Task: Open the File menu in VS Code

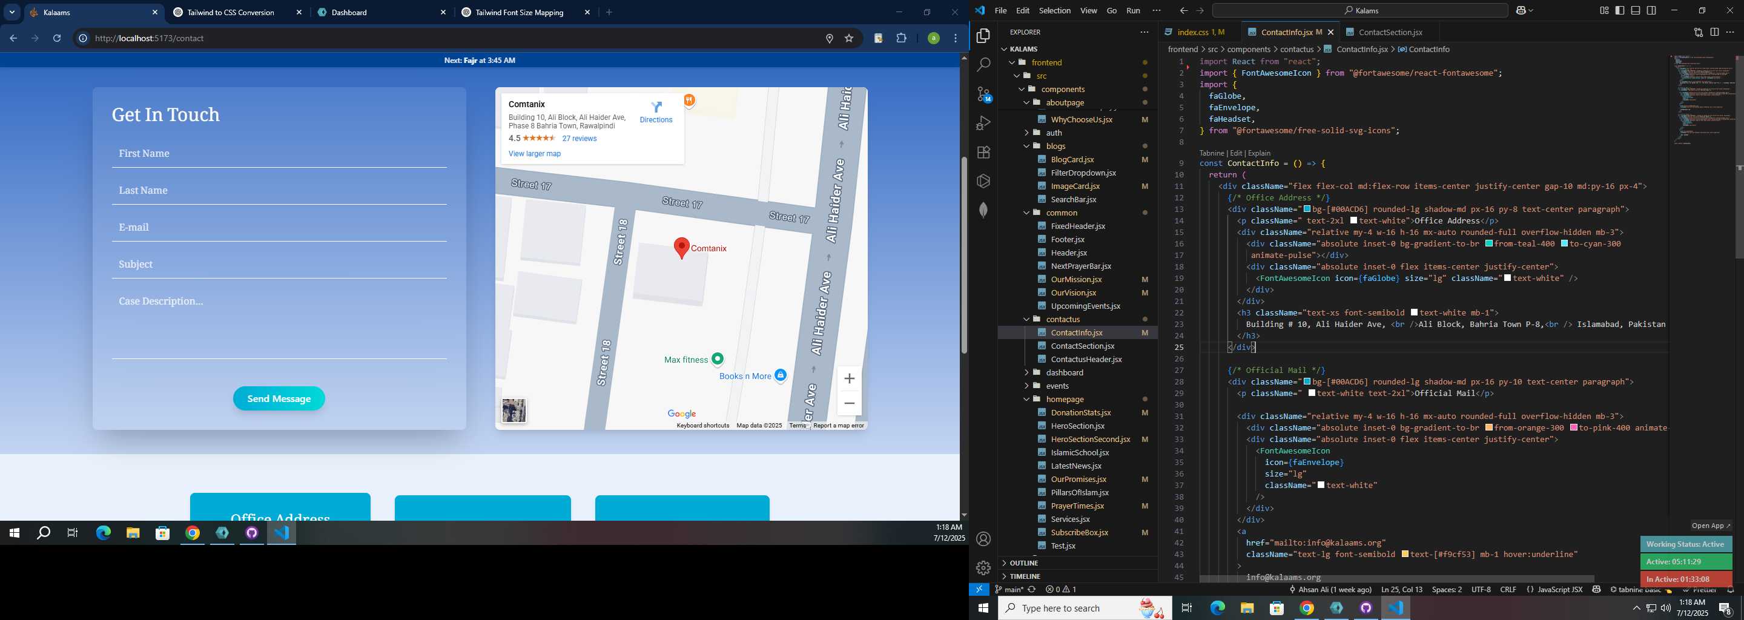Action: [x=1000, y=11]
